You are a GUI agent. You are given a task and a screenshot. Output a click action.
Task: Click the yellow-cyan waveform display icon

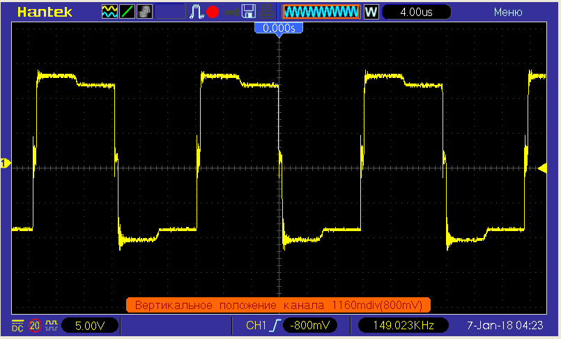(x=109, y=12)
